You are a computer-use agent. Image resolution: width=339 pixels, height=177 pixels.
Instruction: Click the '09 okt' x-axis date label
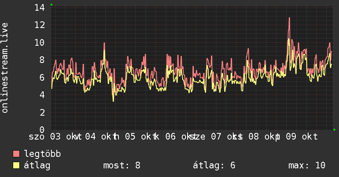[x=302, y=137]
